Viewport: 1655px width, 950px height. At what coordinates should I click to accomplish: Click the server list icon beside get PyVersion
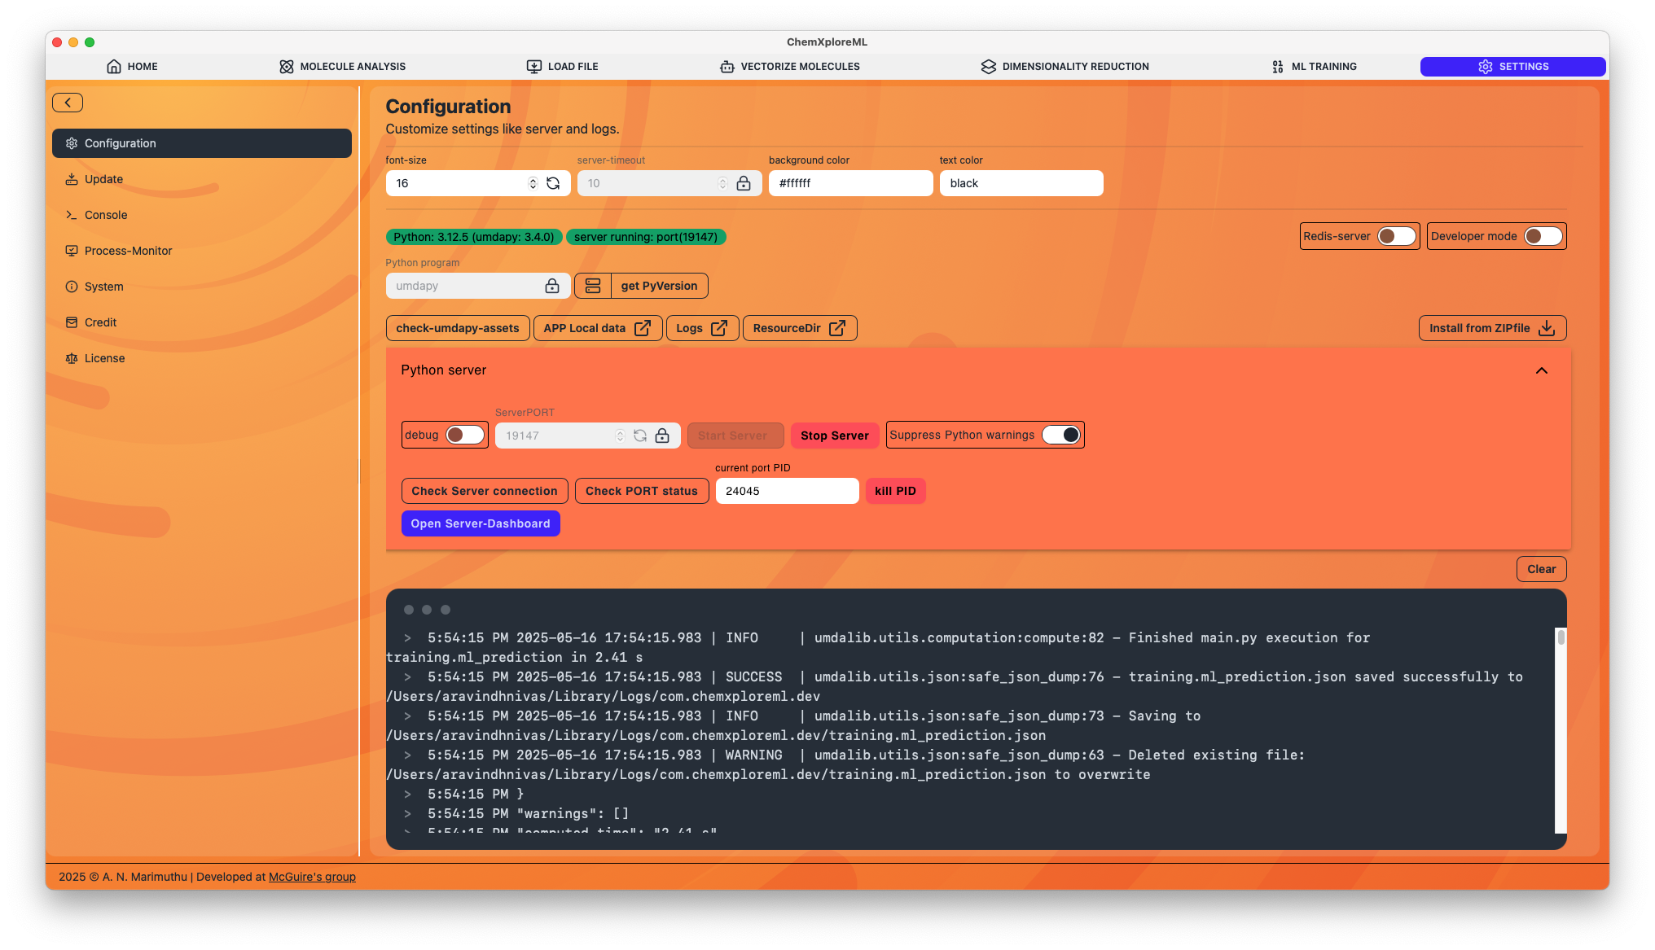(x=593, y=286)
